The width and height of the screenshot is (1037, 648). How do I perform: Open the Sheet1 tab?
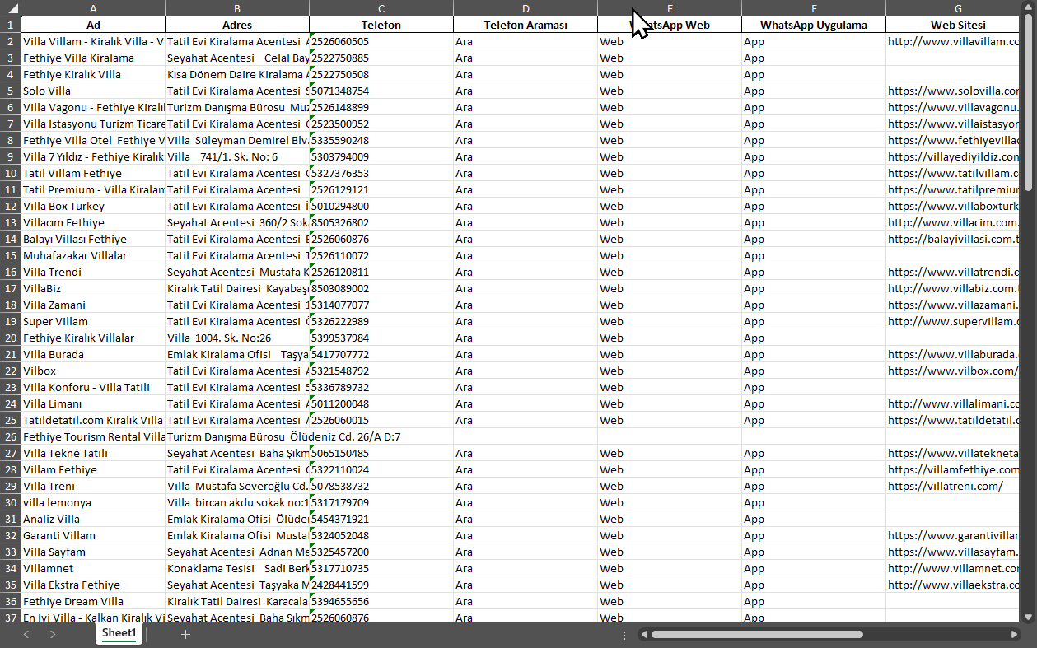(119, 633)
